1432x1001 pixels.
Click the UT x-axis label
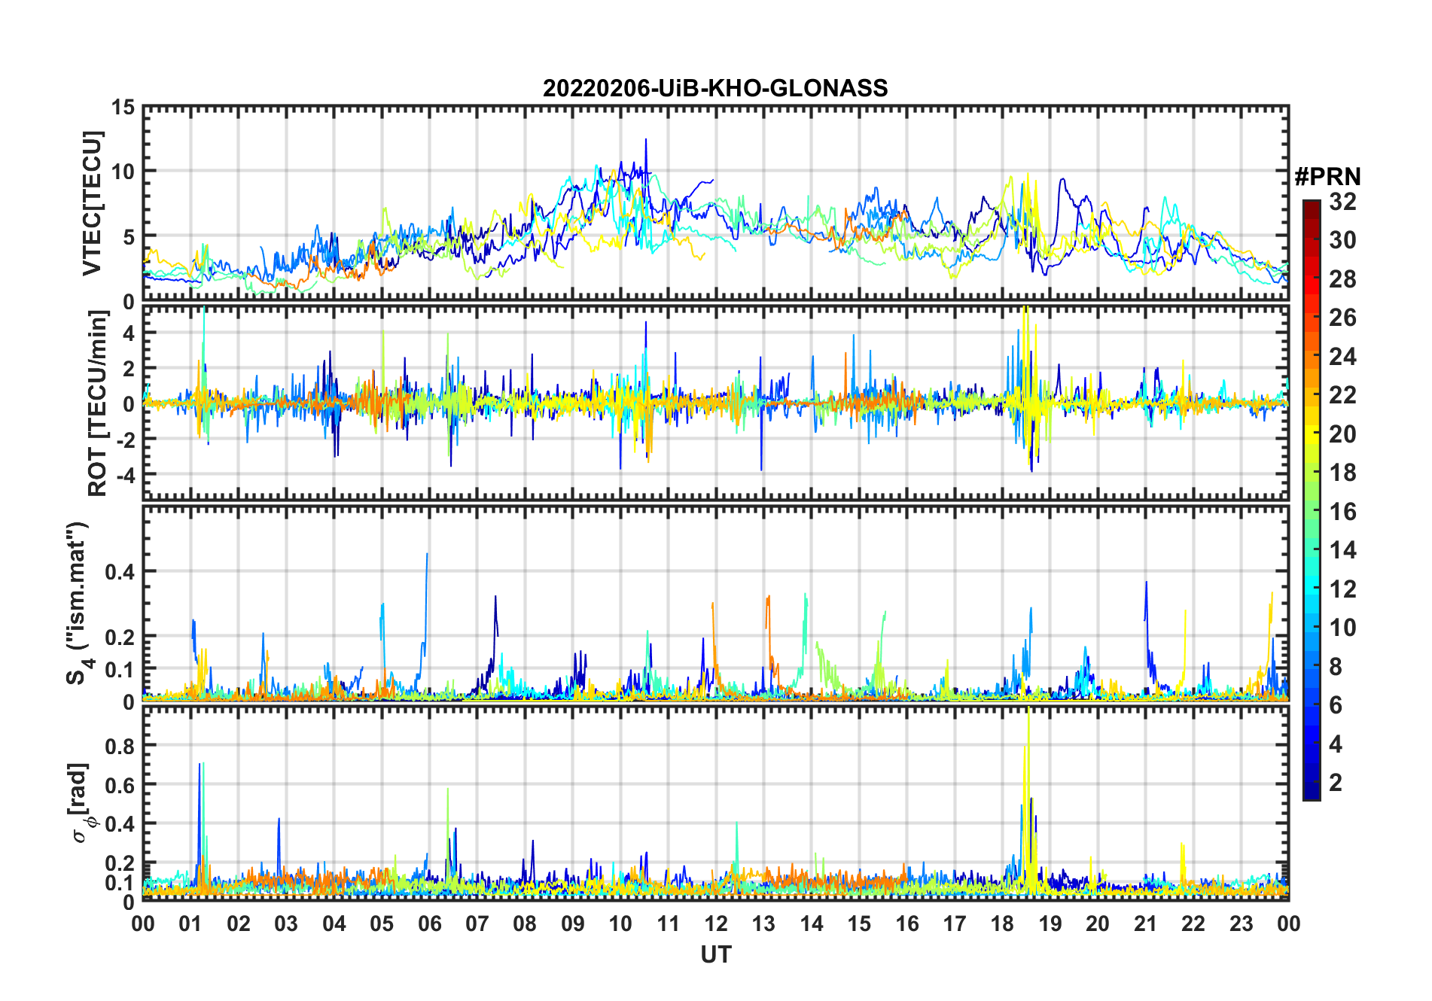pyautogui.click(x=716, y=954)
